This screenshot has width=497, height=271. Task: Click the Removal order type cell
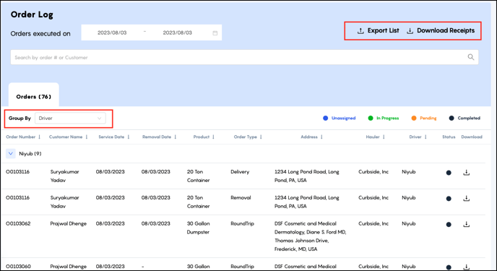pos(241,198)
